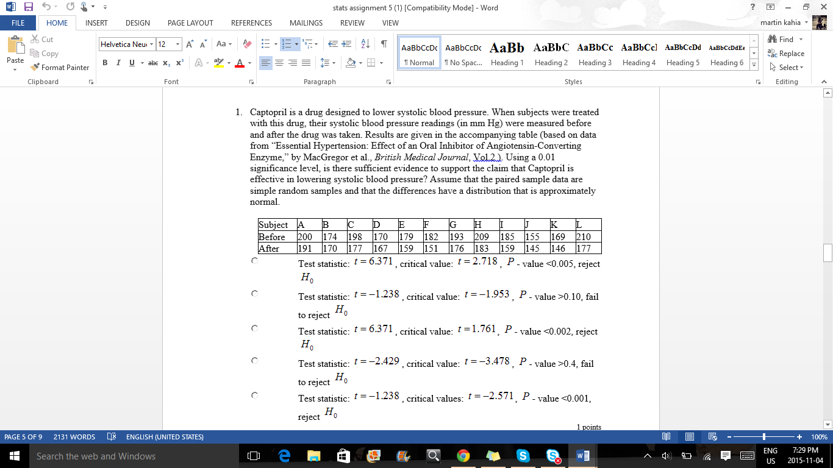
Task: Toggle Touch/Mouse mode in Quick Access toolbar
Action: click(84, 7)
